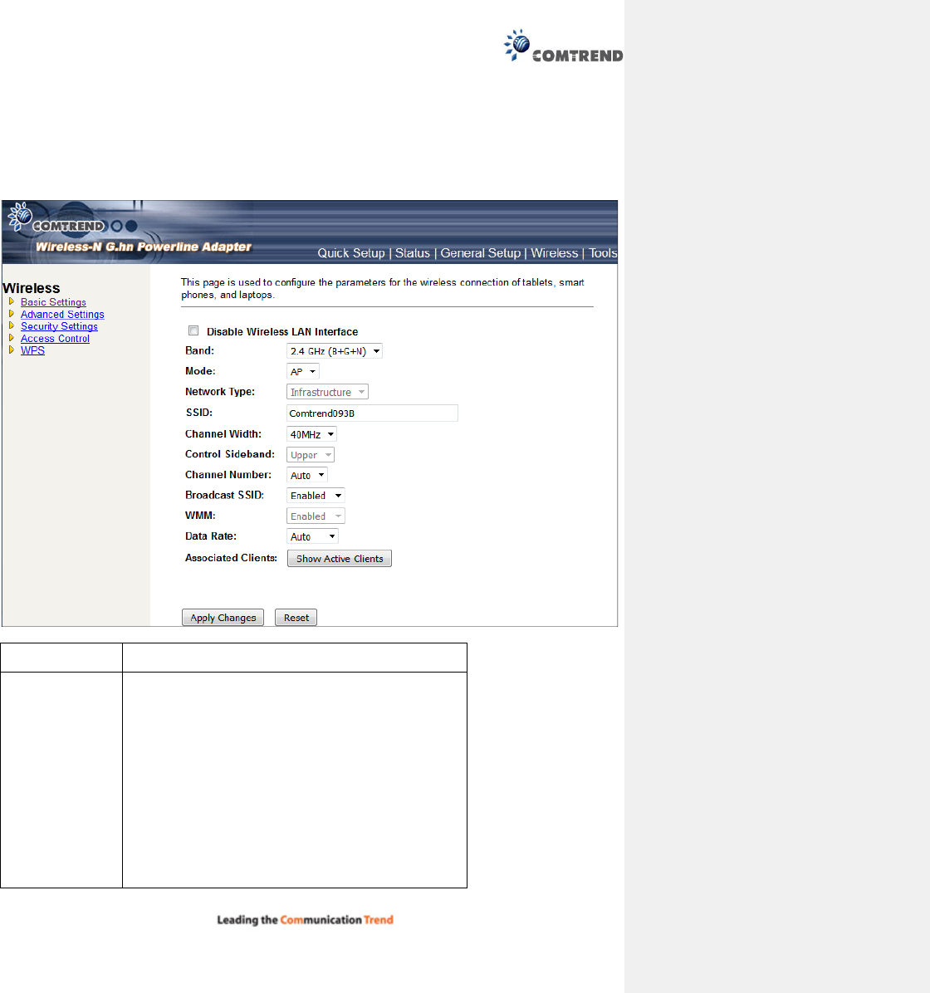Open the General Setup menu
The height and width of the screenshot is (993, 930).
tap(480, 252)
